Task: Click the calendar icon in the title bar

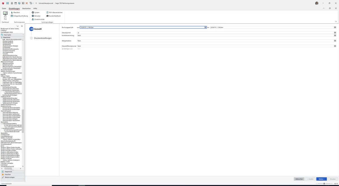Action: pyautogui.click(x=16, y=3)
